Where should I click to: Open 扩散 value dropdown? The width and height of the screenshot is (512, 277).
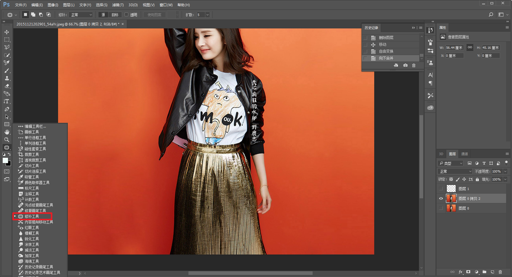click(x=207, y=15)
